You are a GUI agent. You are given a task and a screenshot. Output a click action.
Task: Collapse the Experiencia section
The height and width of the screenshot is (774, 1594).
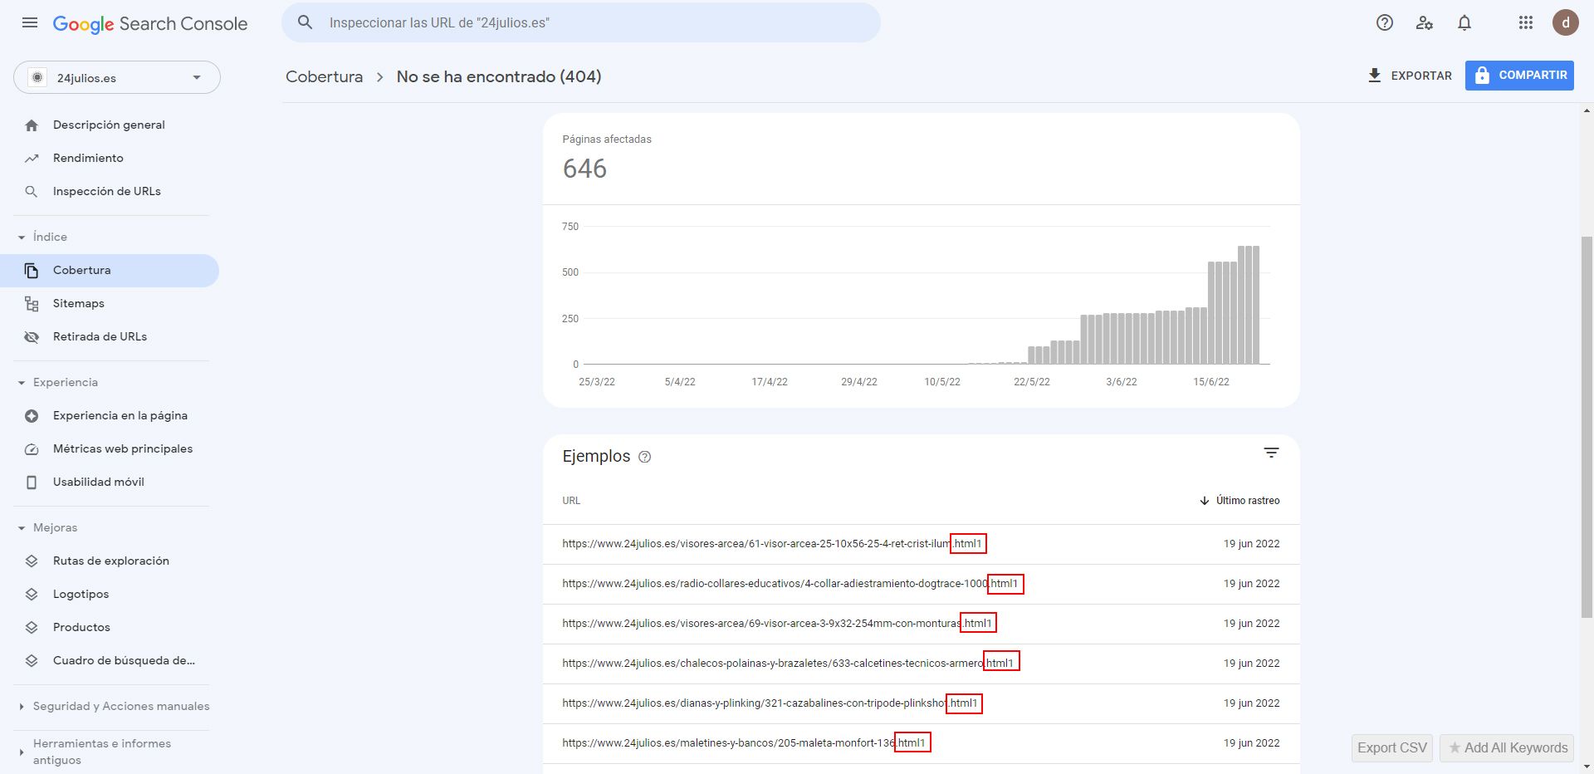coord(22,383)
